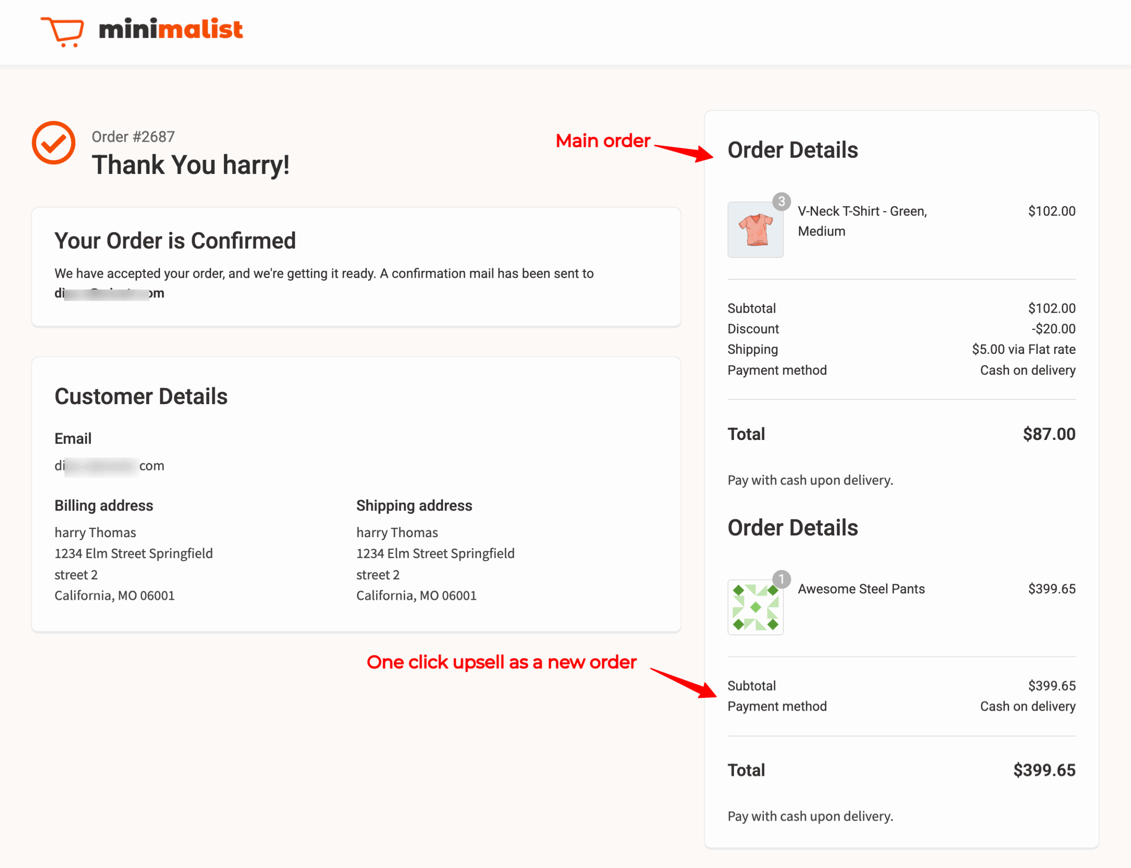Click the first Order Details heading
1131x868 pixels.
pyautogui.click(x=793, y=150)
